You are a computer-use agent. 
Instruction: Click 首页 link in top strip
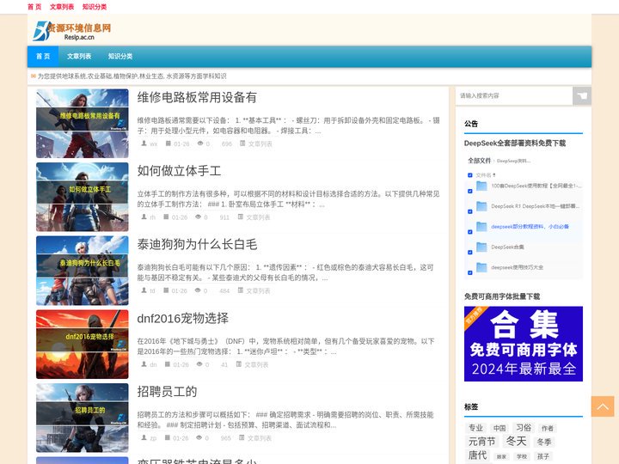(34, 7)
